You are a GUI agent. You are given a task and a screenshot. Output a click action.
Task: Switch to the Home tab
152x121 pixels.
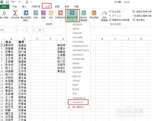pyautogui.click(x=15, y=7)
